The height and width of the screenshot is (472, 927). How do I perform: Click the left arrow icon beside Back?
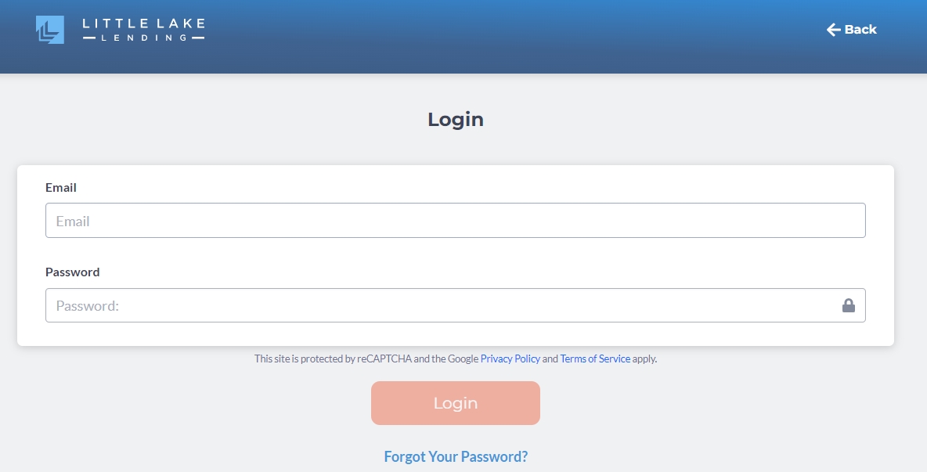pos(833,30)
